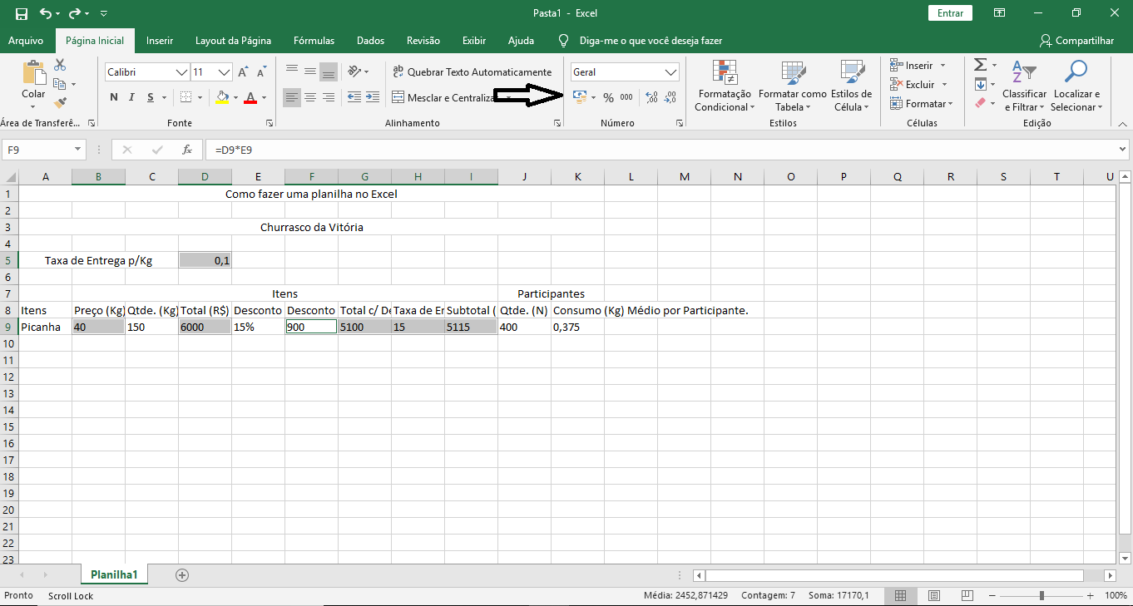Image resolution: width=1133 pixels, height=606 pixels.
Task: Expand the Geral number format dropdown
Action: (x=670, y=72)
